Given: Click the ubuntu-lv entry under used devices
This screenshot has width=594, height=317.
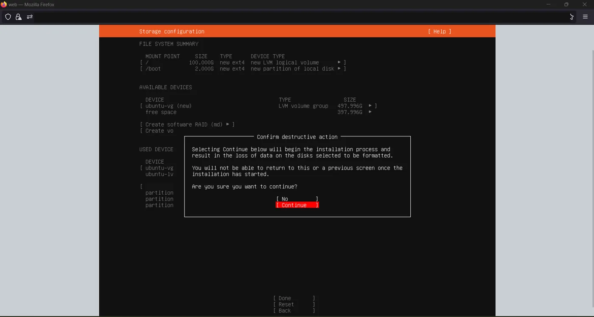Looking at the screenshot, I should [x=160, y=174].
